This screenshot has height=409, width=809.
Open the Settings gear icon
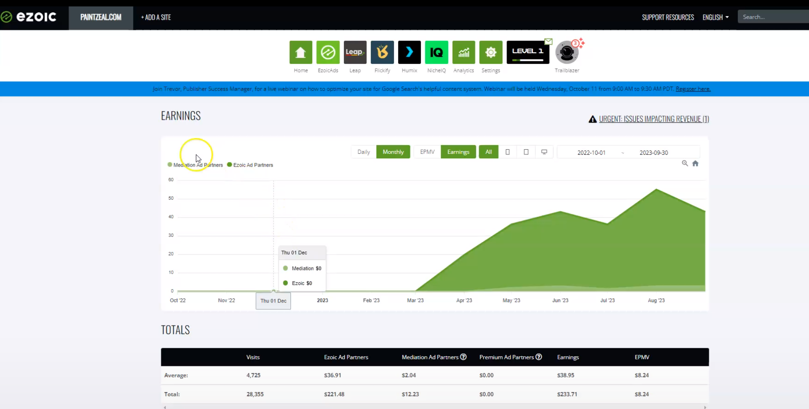tap(490, 52)
